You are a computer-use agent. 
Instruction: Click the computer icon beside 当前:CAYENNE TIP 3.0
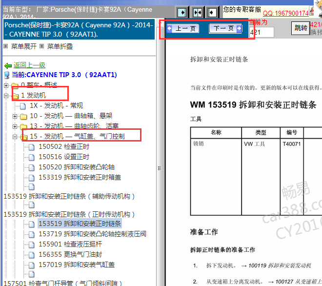7,75
